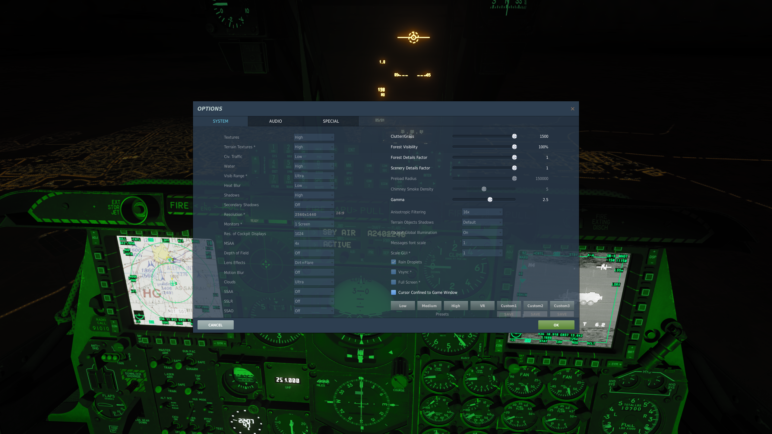The image size is (772, 434).
Task: Click SAVE under Custom3 preset
Action: click(562, 314)
